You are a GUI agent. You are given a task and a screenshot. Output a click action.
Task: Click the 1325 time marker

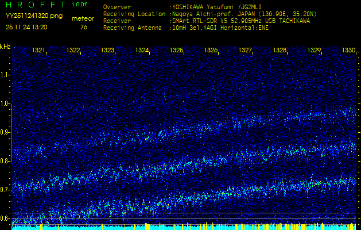point(176,50)
